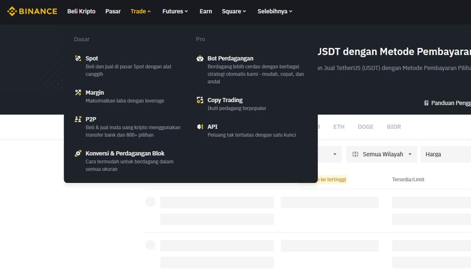Click the Margin percentage icon
This screenshot has width=471, height=270.
point(77,92)
